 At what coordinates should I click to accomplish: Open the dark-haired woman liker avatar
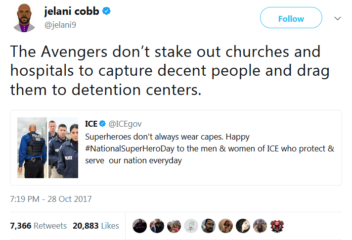pos(243,226)
